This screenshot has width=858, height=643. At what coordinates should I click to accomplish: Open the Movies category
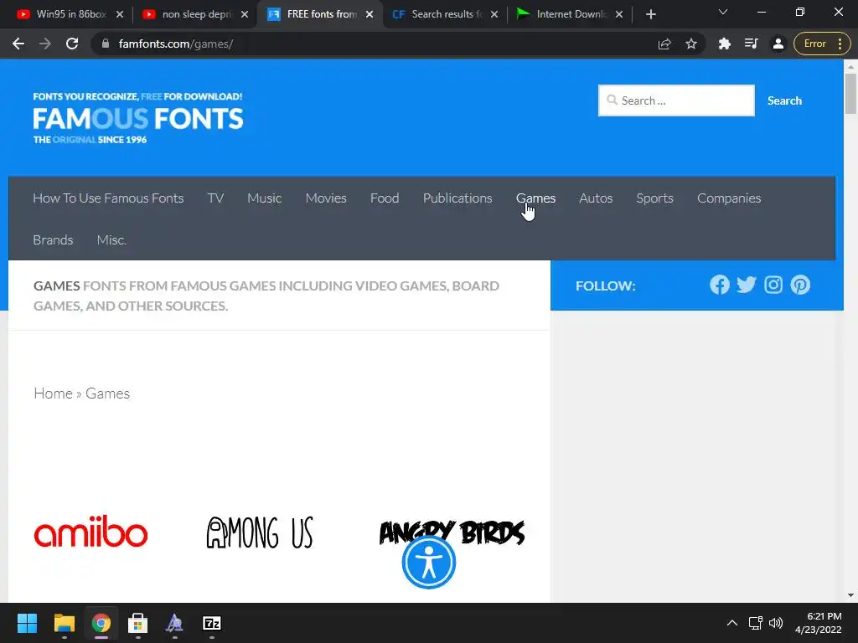click(326, 198)
